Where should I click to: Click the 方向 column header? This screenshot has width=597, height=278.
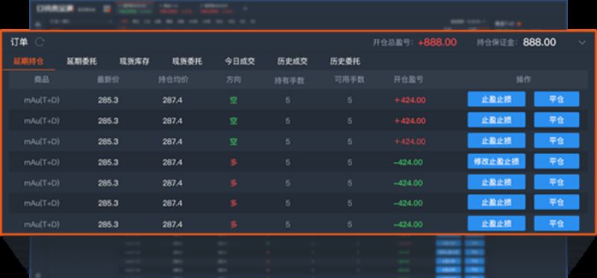pyautogui.click(x=234, y=80)
